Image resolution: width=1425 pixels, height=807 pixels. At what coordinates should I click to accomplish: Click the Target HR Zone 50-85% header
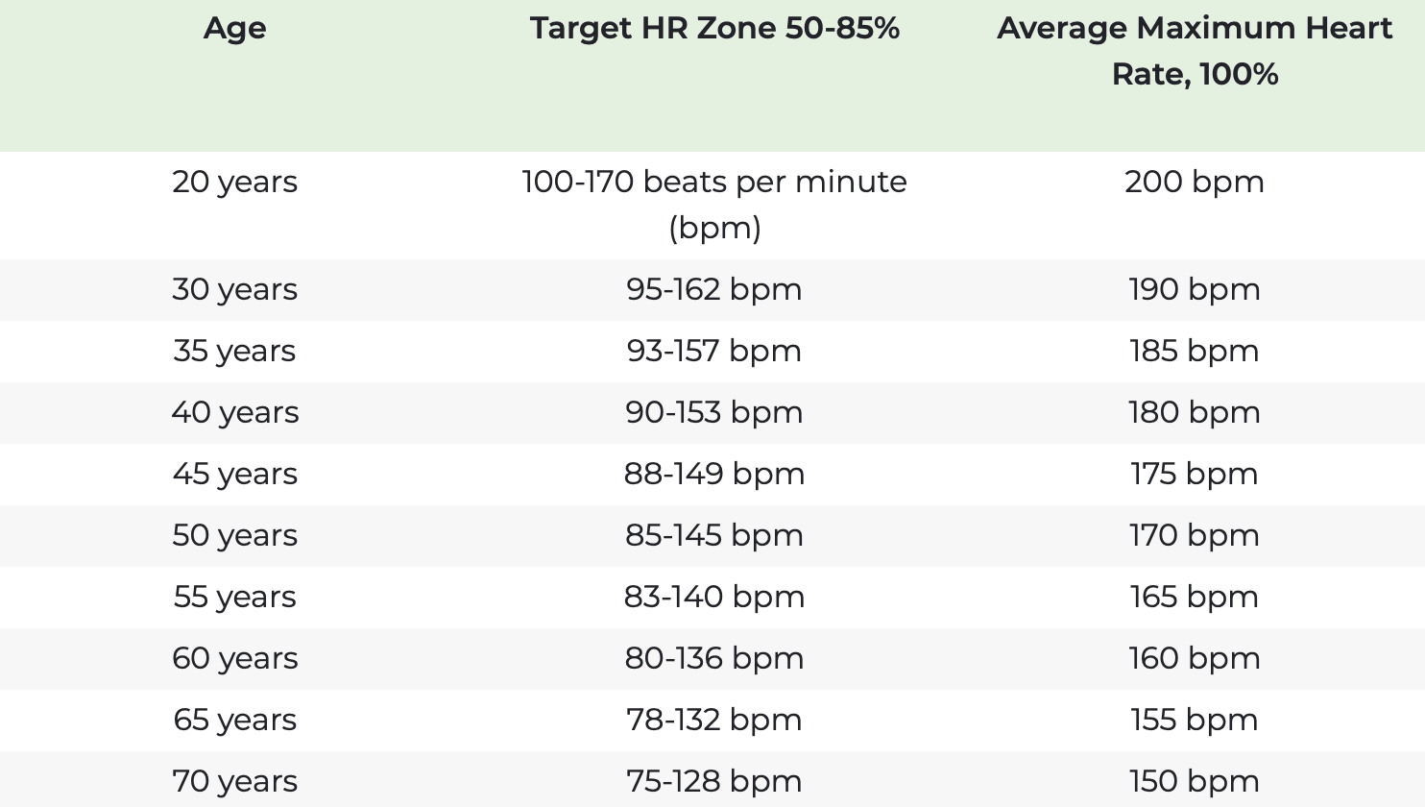click(x=714, y=29)
